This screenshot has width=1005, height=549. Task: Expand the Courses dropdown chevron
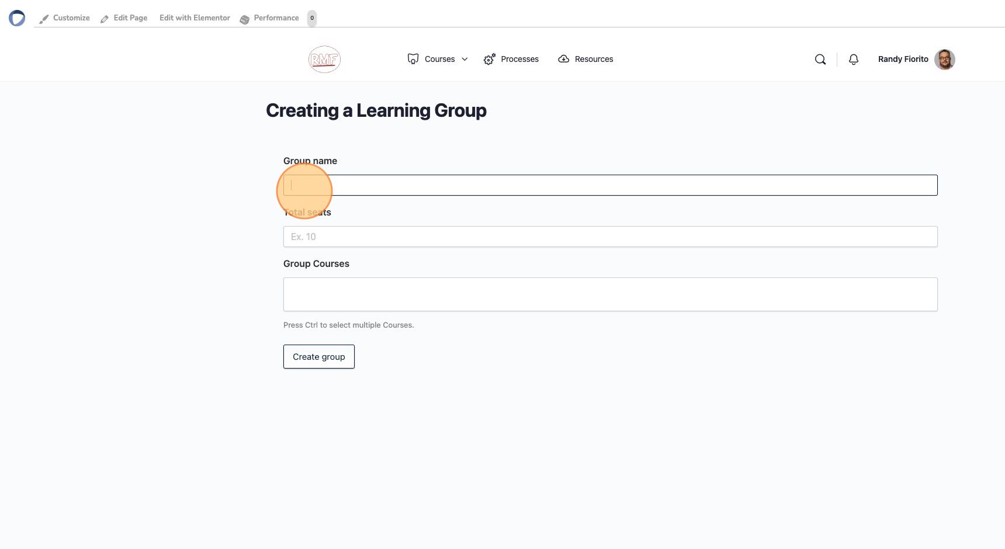465,59
